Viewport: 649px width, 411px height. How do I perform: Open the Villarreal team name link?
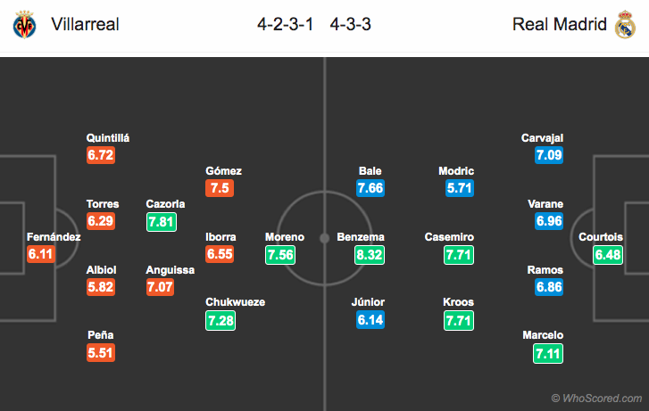[x=86, y=24]
